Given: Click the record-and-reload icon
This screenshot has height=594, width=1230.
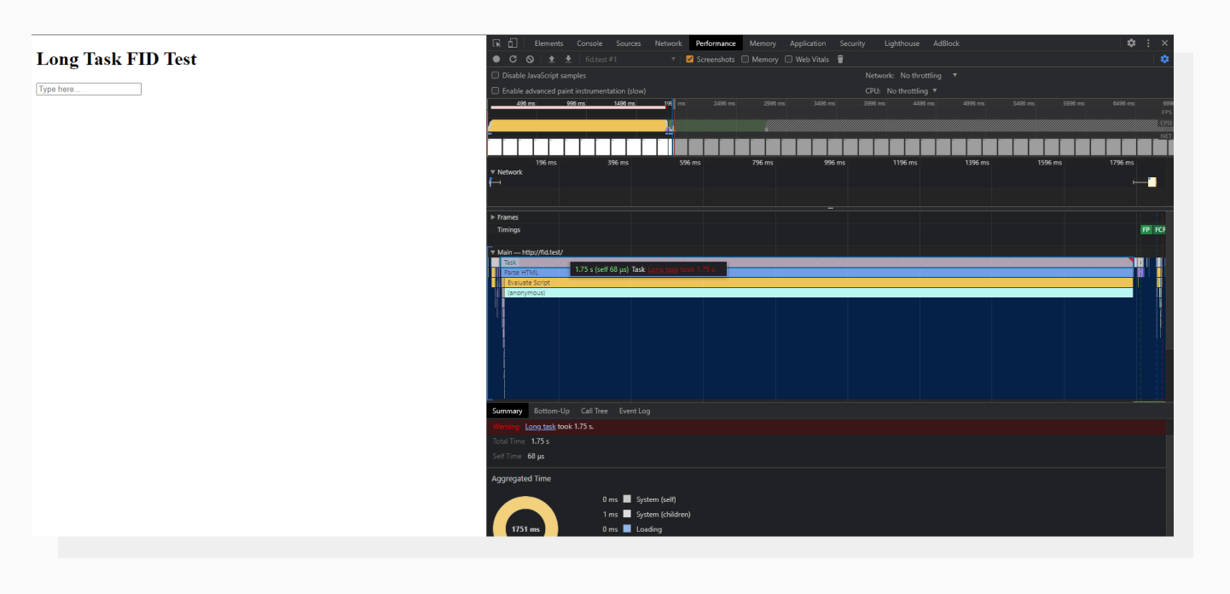Looking at the screenshot, I should tap(513, 59).
